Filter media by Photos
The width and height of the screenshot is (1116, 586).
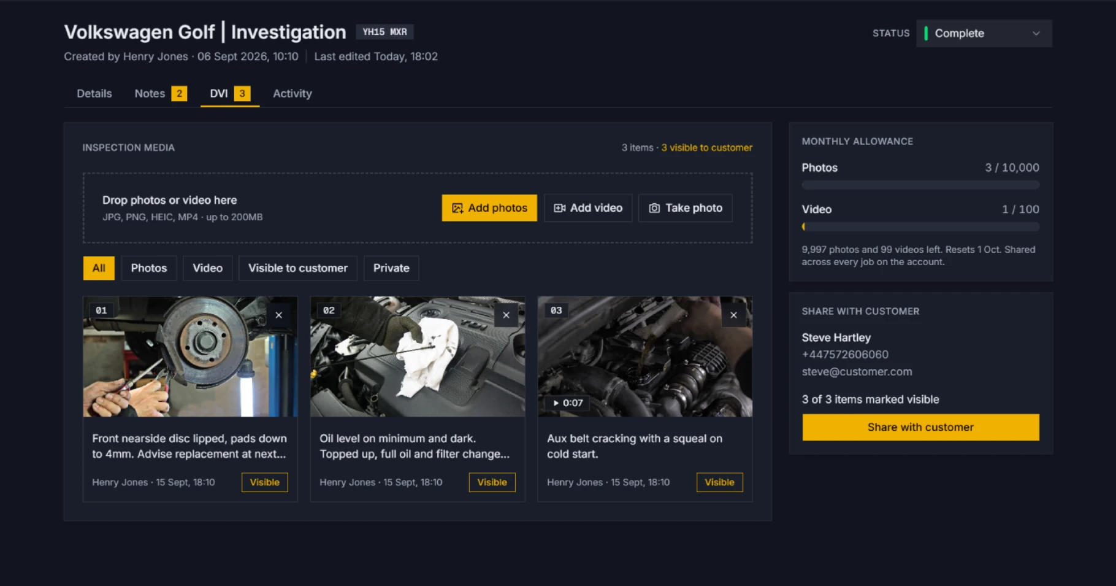tap(149, 268)
